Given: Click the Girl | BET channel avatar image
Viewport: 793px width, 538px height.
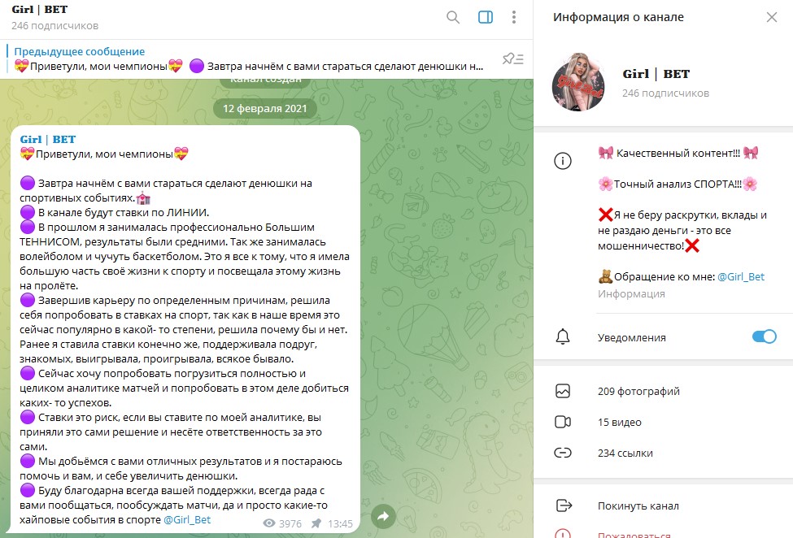Looking at the screenshot, I should (578, 82).
